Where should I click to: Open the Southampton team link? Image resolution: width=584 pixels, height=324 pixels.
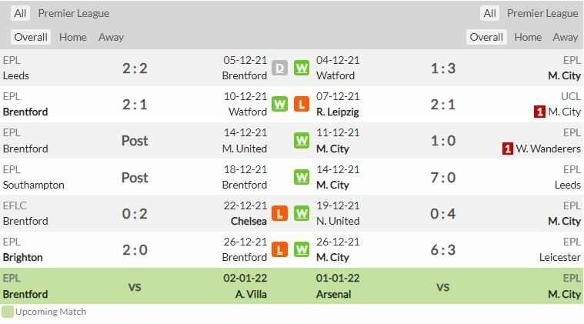[x=34, y=185]
